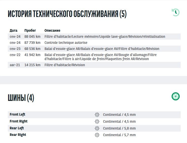Click the Пробег column header
187x143 pixels.
pos(30,30)
